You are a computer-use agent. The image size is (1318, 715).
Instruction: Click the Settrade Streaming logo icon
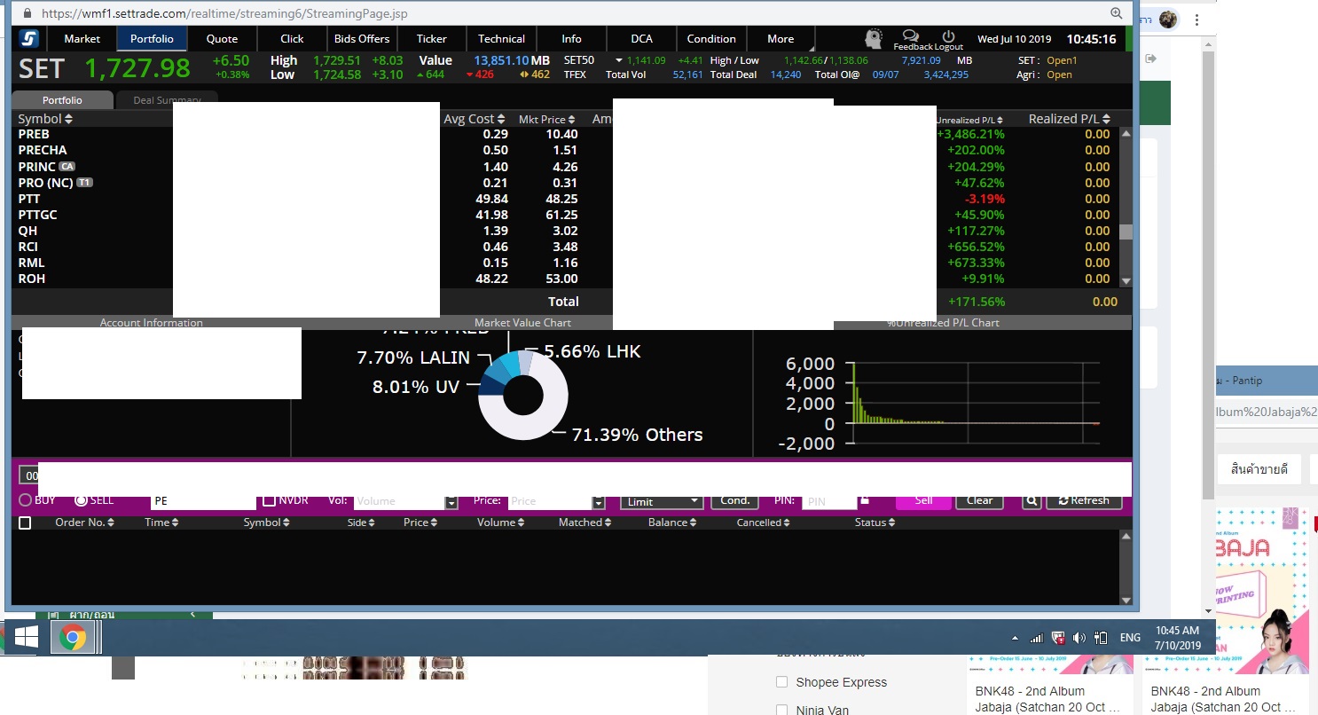(29, 39)
